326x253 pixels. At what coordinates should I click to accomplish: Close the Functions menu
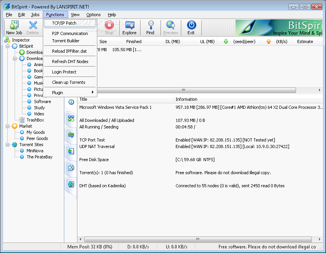tap(55, 15)
